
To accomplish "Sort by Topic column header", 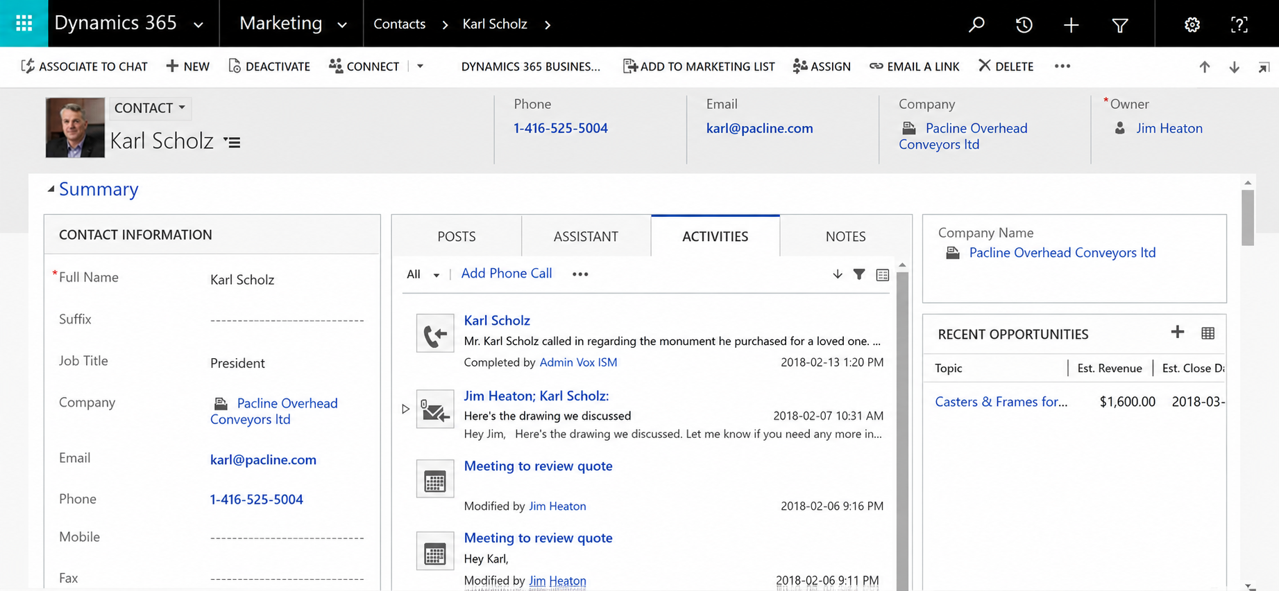I will [x=949, y=369].
